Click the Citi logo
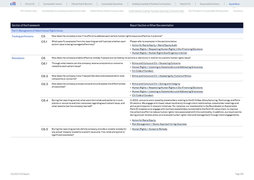Viewport: 254px width, 180px height. [x=7, y=4]
